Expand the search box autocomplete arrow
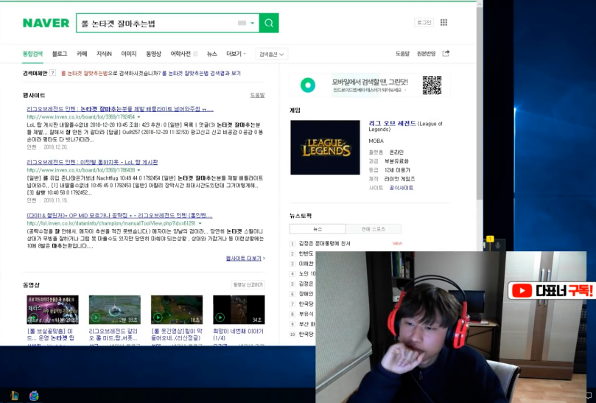The image size is (596, 403). click(x=253, y=23)
